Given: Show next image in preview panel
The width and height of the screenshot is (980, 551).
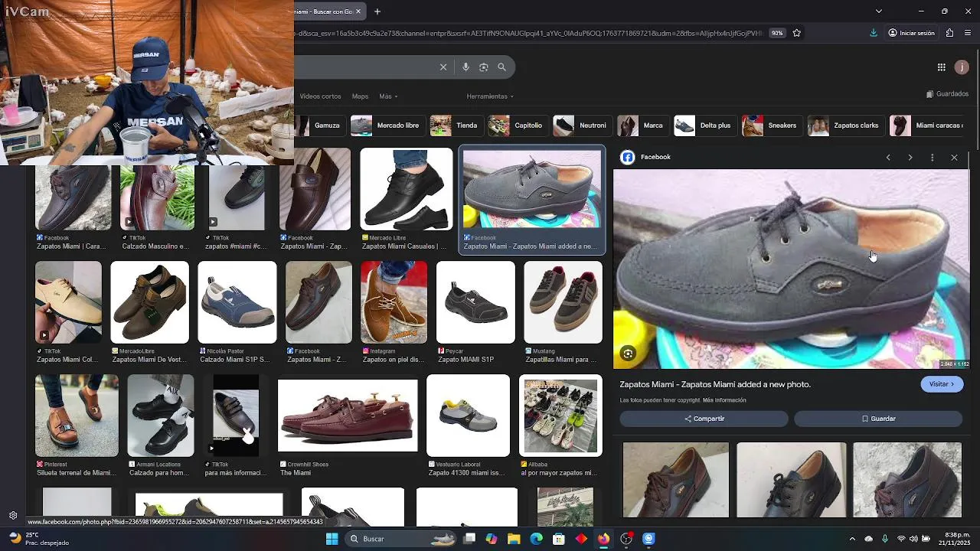Looking at the screenshot, I should 910,158.
